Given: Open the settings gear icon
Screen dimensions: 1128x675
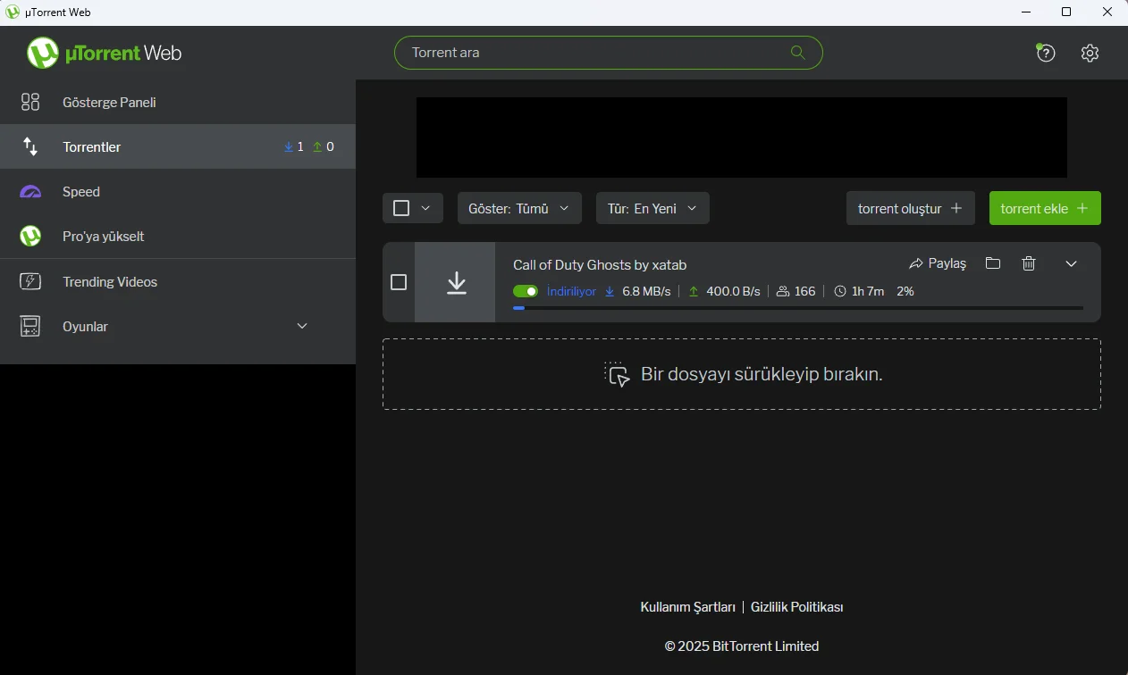Looking at the screenshot, I should tap(1090, 53).
